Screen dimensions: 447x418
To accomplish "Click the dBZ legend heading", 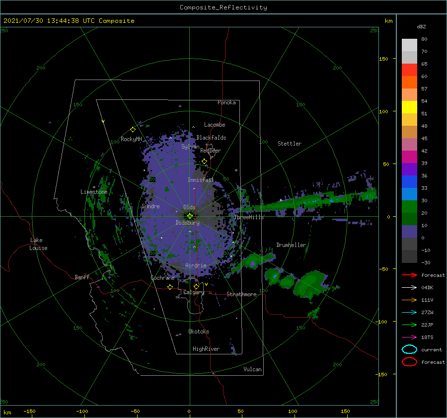I will [x=421, y=26].
